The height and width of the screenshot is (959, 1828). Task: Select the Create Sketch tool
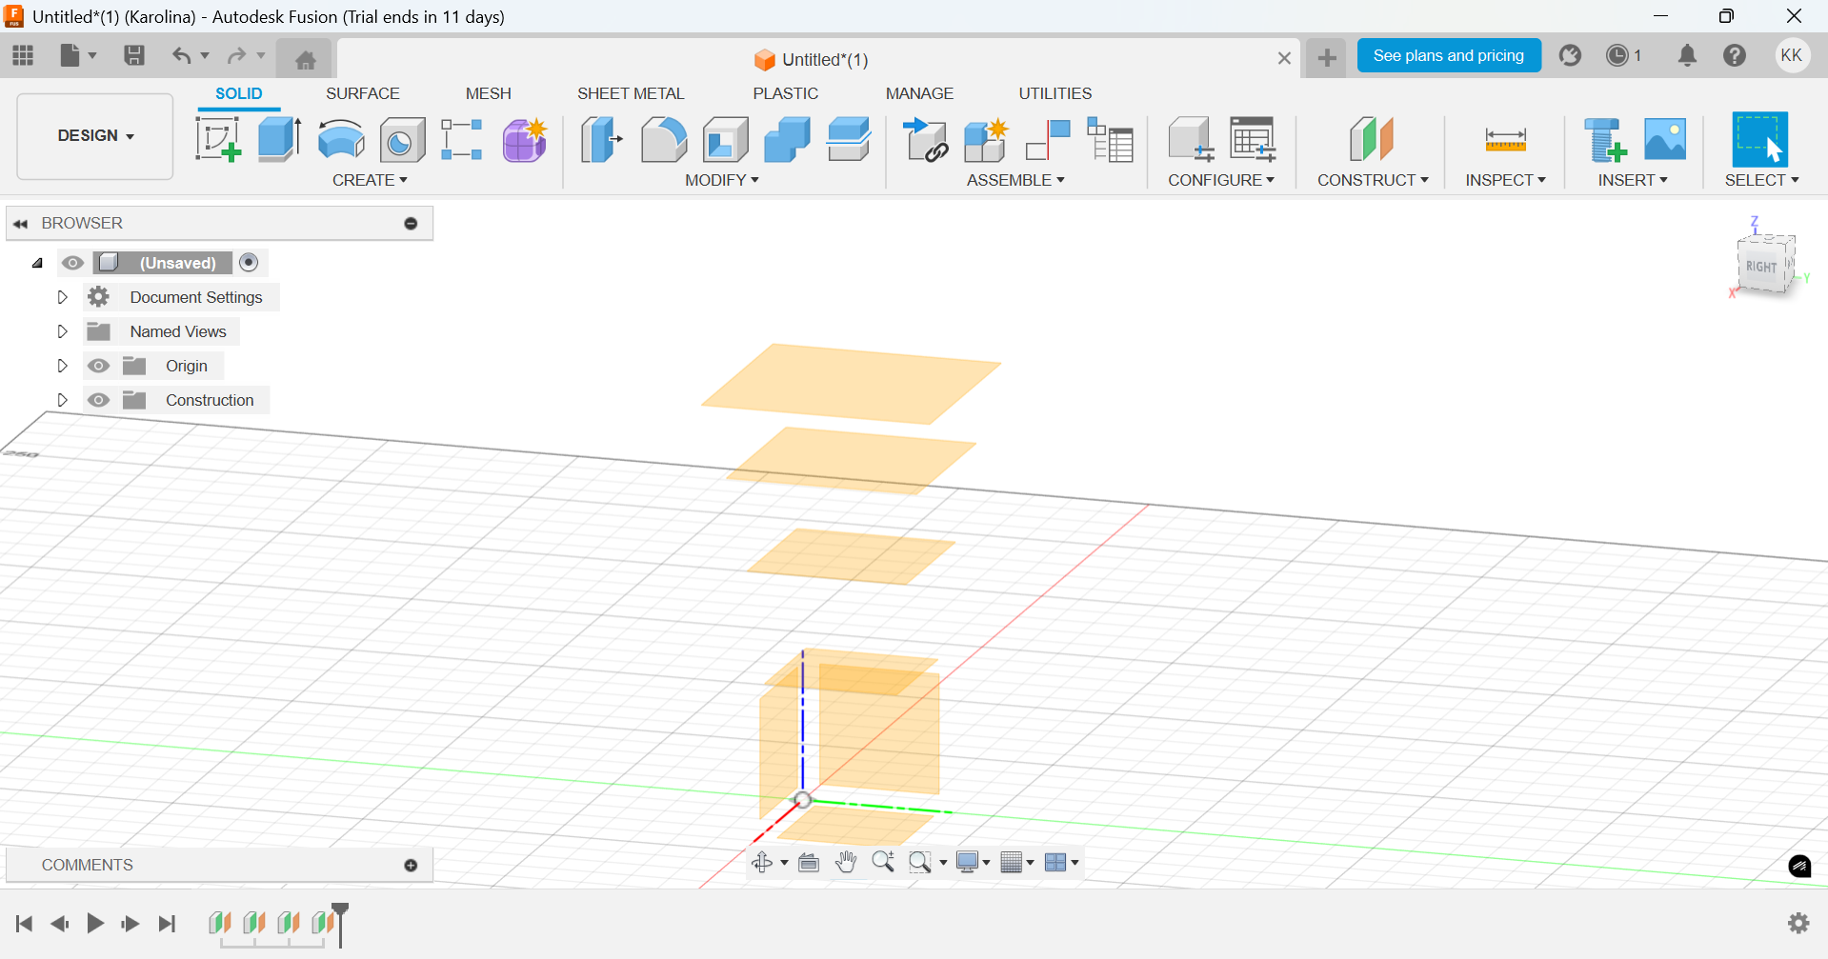point(218,140)
